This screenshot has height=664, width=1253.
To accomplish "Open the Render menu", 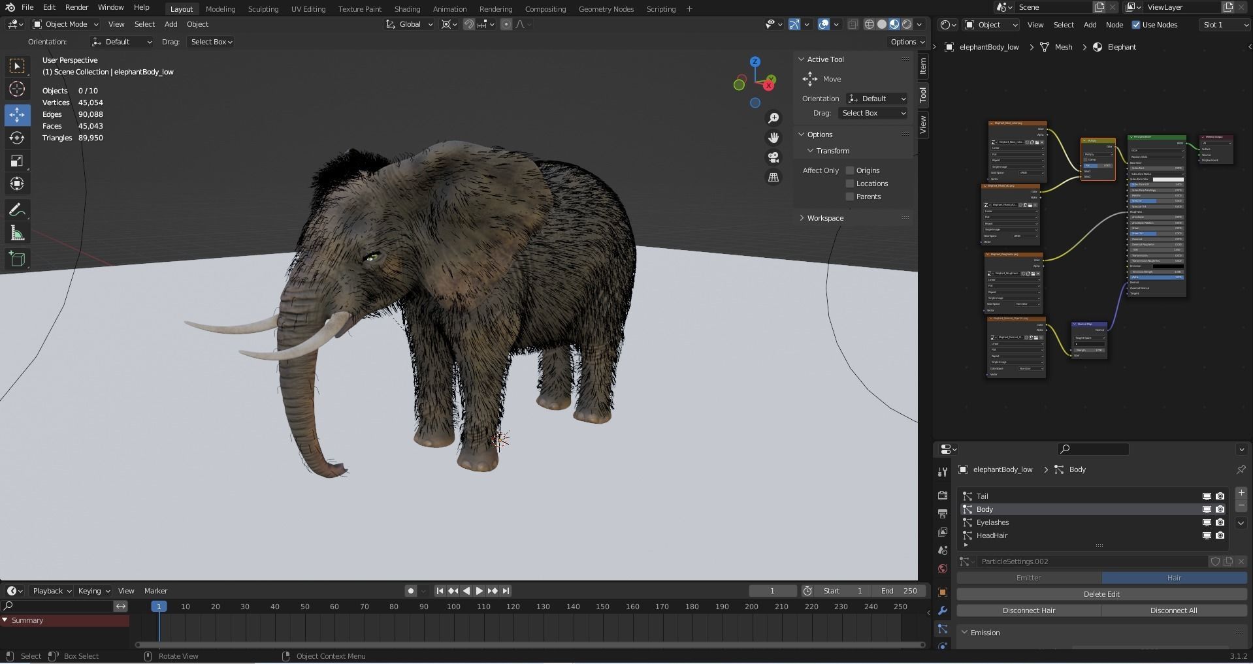I will [x=76, y=7].
